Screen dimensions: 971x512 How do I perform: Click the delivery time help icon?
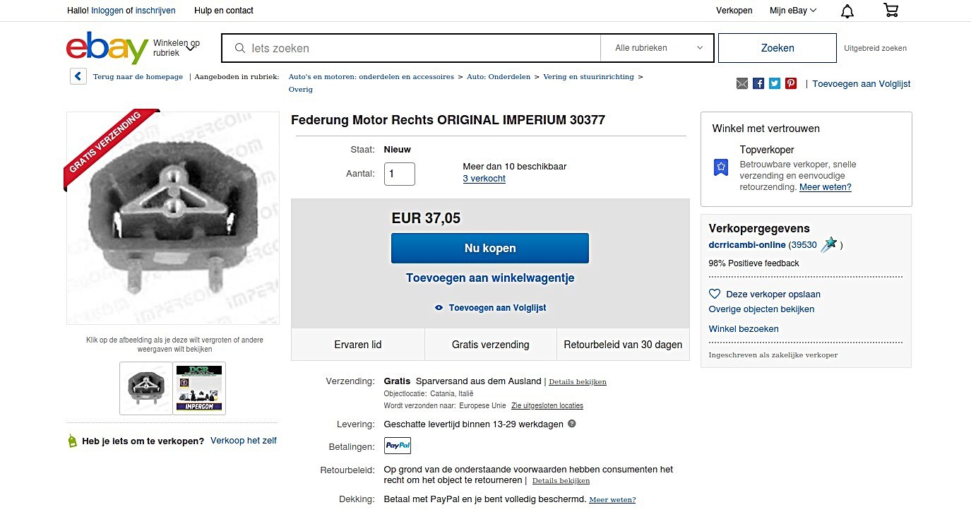point(572,424)
